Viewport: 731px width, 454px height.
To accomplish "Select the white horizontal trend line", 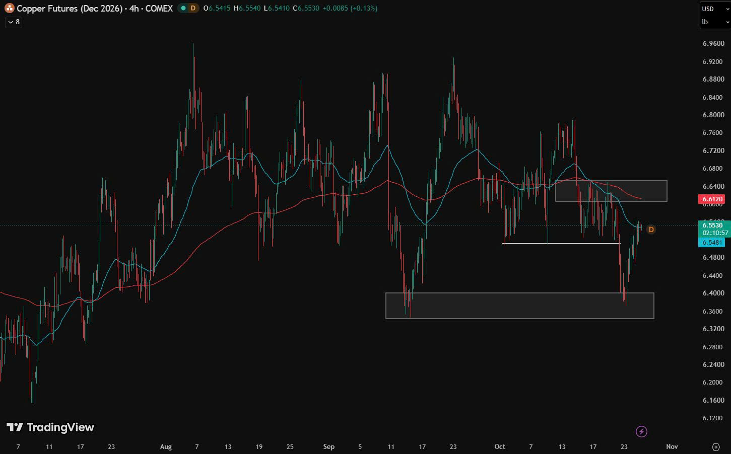I will [x=561, y=243].
